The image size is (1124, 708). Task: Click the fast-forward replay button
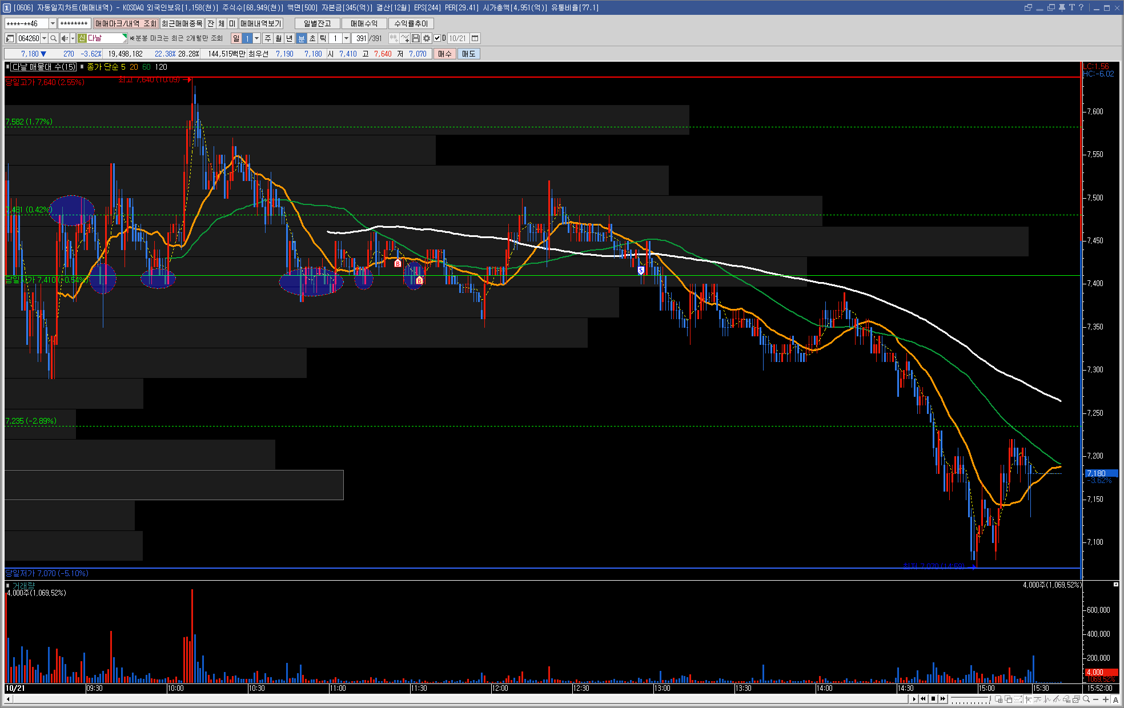tap(943, 699)
